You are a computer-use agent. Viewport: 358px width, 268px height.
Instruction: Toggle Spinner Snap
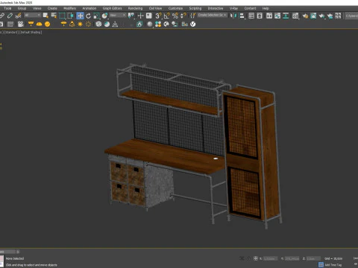point(183,16)
